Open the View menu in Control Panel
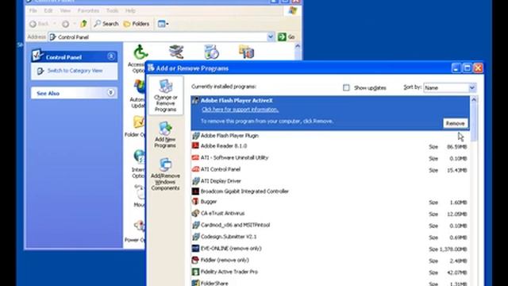The image size is (508, 286). click(x=65, y=10)
